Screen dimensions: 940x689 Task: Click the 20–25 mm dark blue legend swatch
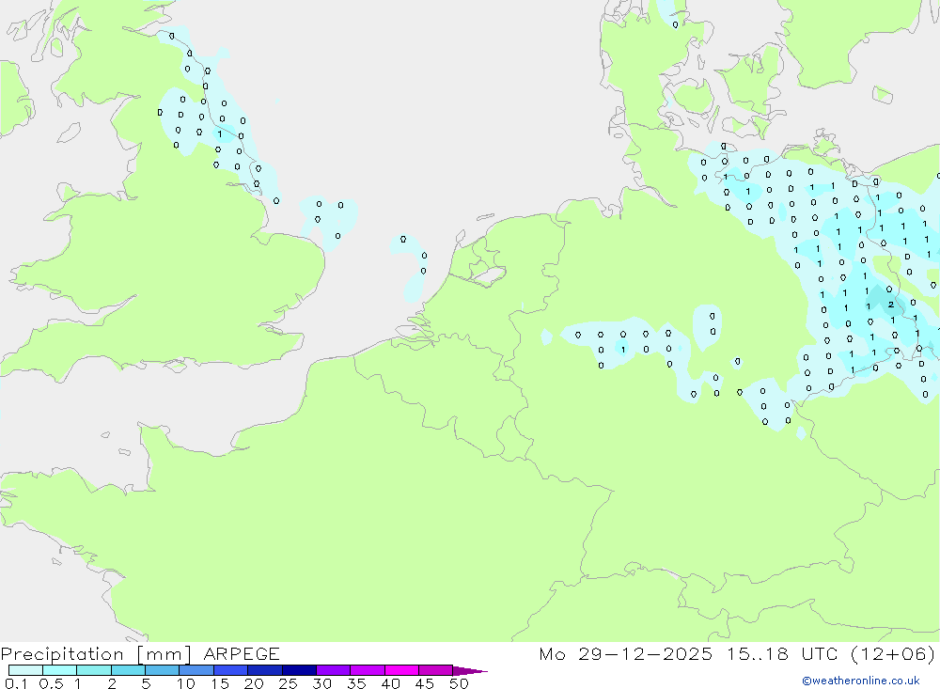(x=265, y=670)
